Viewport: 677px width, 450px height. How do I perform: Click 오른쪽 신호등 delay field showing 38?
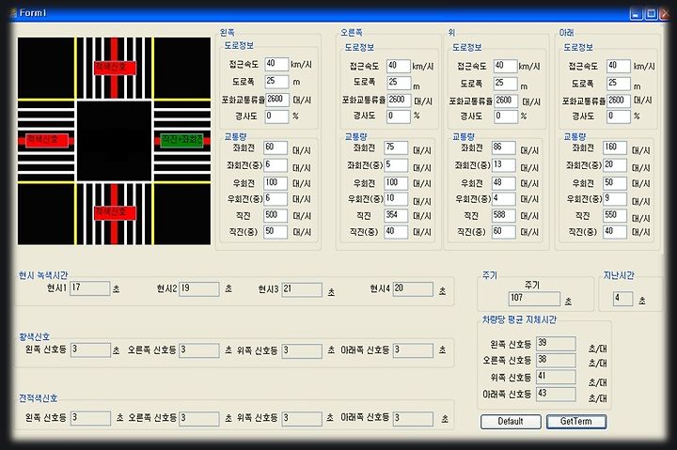[x=556, y=360]
